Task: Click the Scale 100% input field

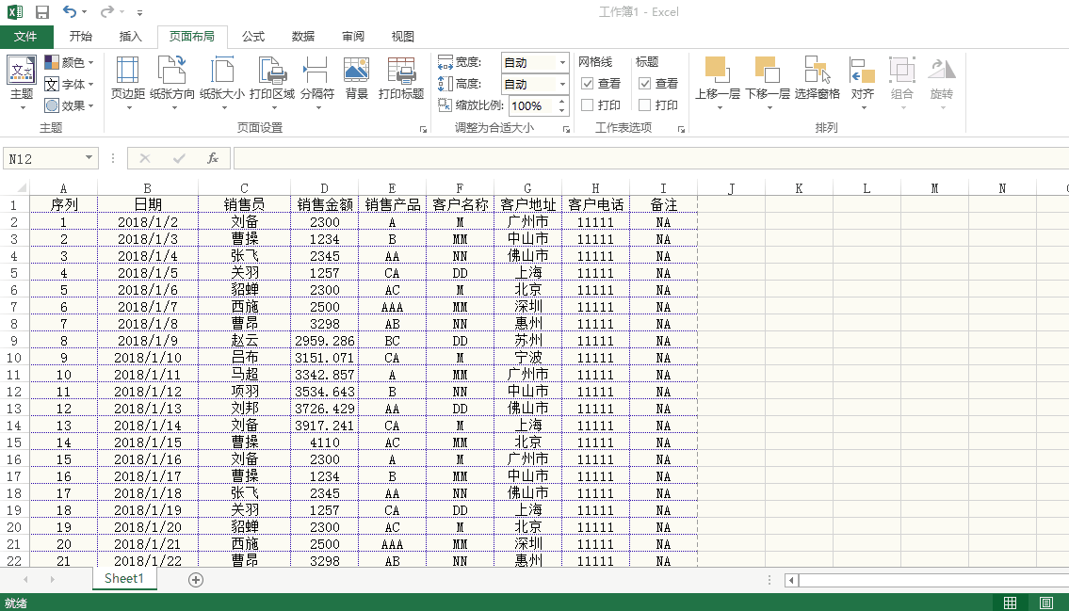Action: [532, 105]
